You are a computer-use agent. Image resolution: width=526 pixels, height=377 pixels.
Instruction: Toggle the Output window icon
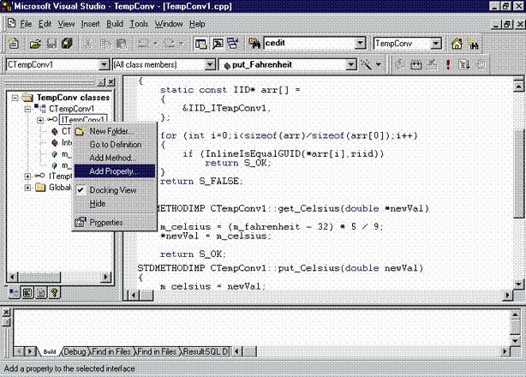point(218,44)
